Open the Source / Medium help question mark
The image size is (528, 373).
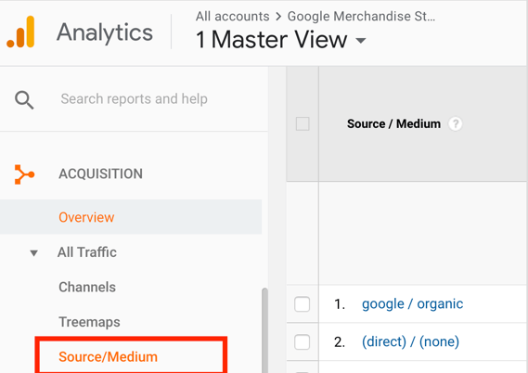[x=455, y=124]
